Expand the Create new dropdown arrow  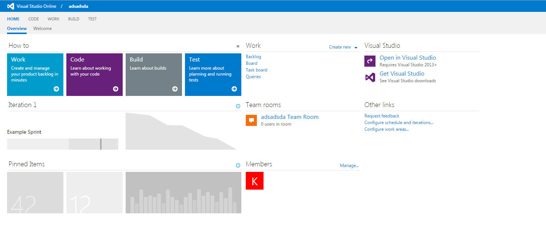pos(356,47)
